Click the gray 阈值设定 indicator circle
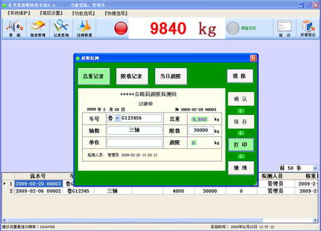 point(233,28)
